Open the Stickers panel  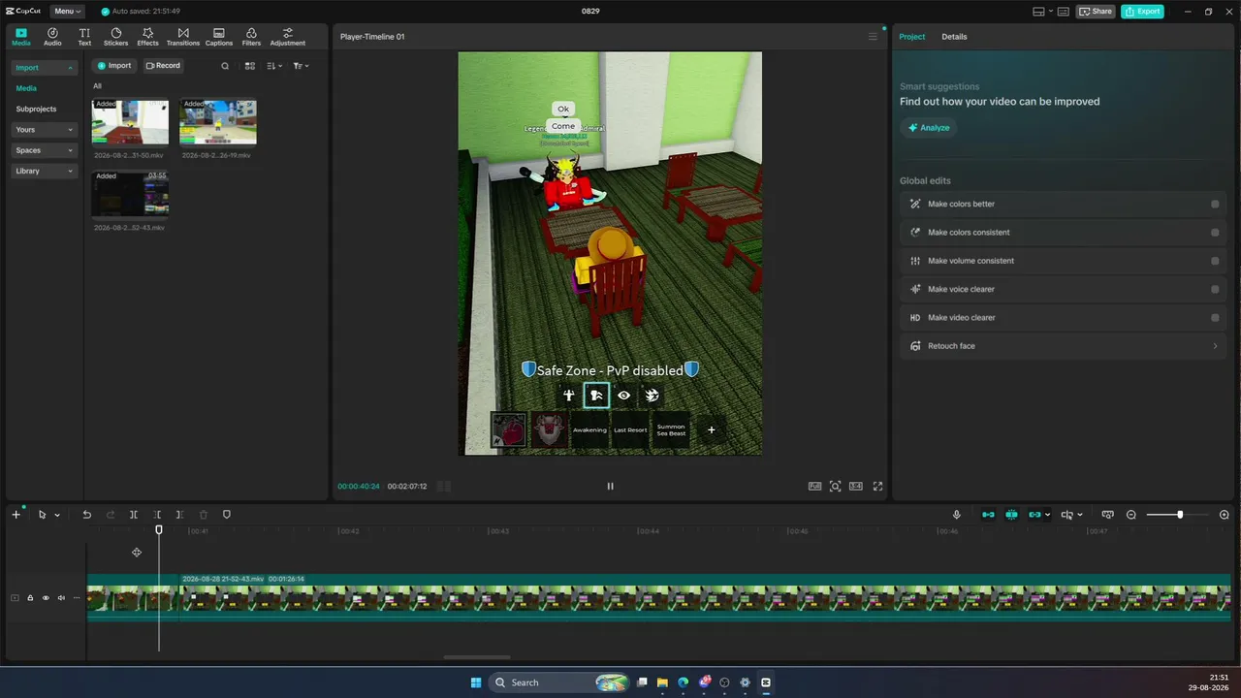point(115,37)
